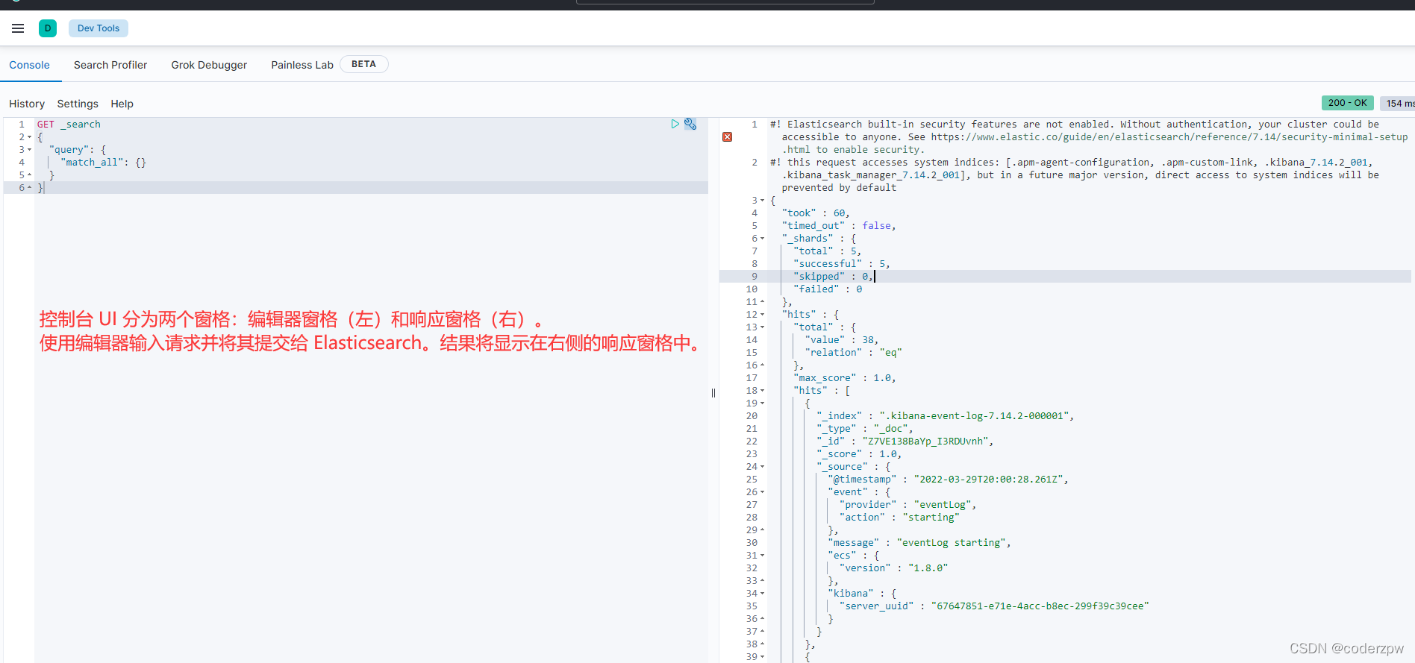Viewport: 1415px width, 663px height.
Task: Collapse the "query" block fold arrow
Action: (x=30, y=150)
